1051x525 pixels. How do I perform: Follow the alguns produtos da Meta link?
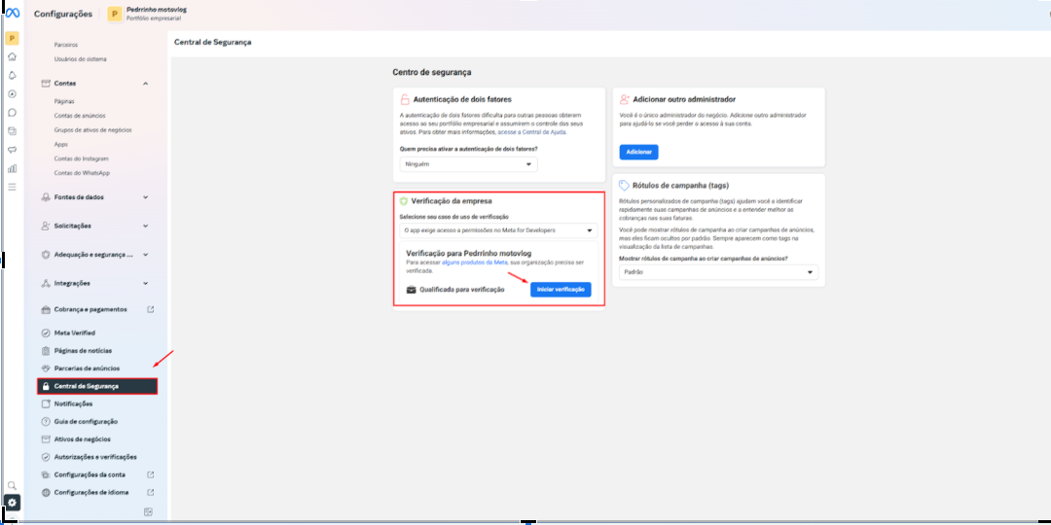point(475,263)
